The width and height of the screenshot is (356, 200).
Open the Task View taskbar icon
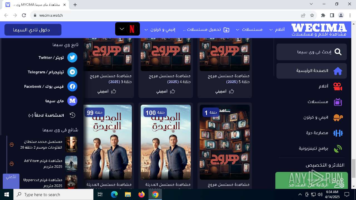pyautogui.click(x=100, y=194)
